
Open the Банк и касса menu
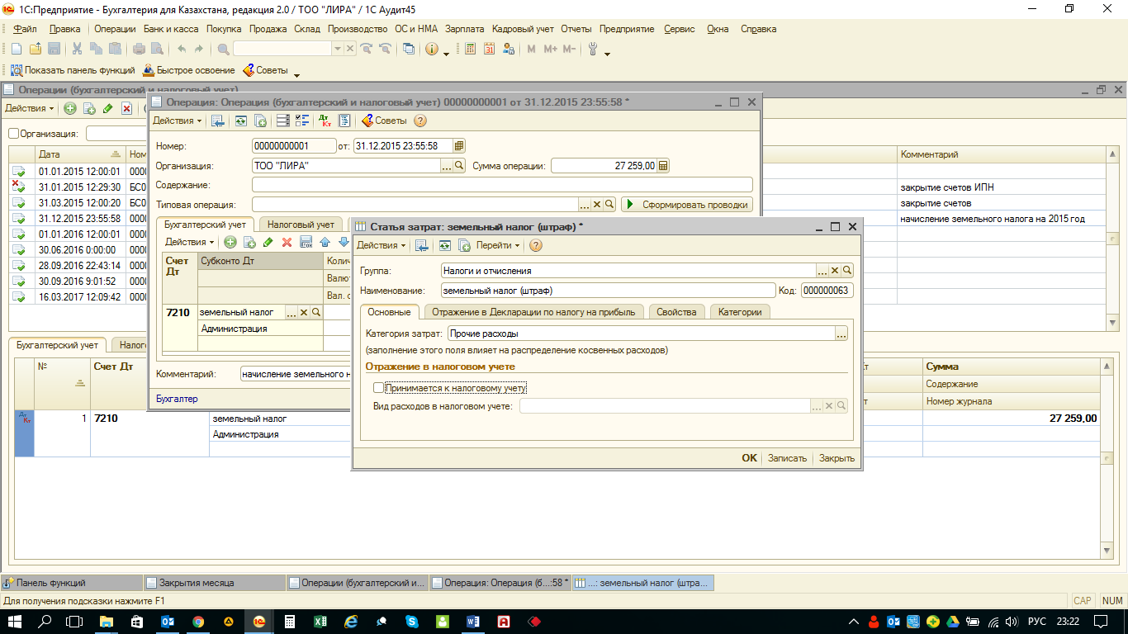171,29
